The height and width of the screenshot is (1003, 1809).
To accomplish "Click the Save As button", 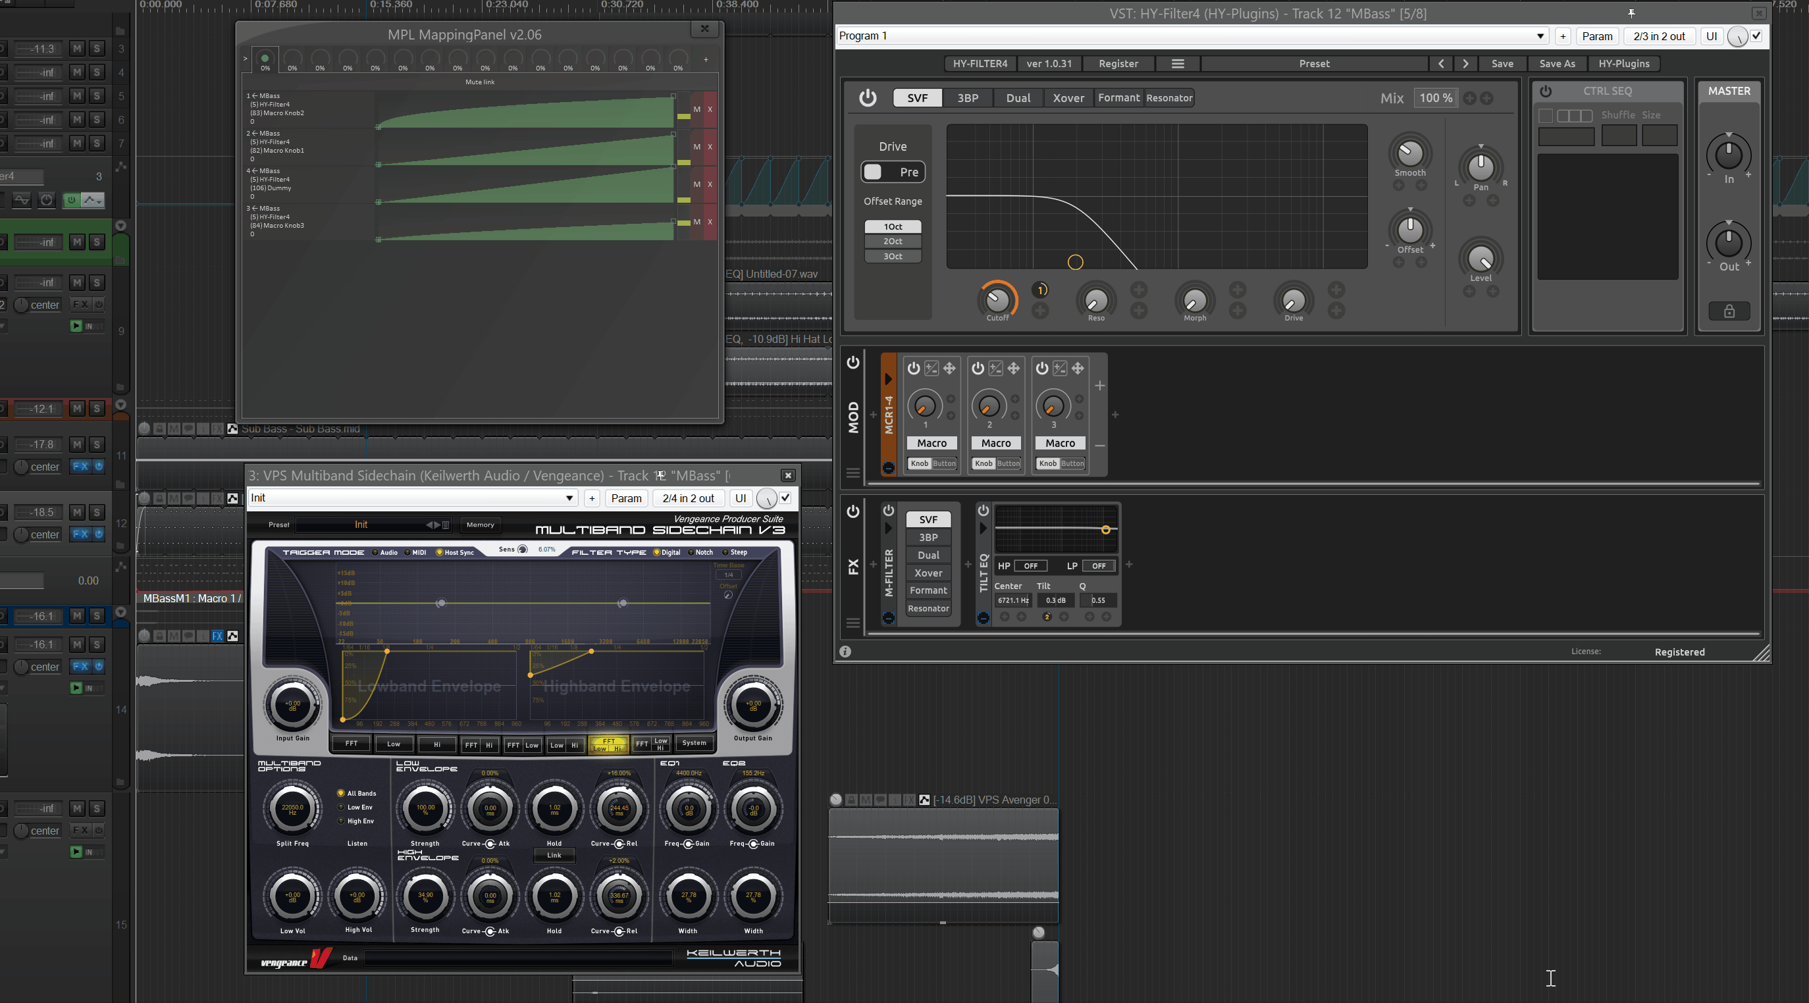I will click(1557, 64).
